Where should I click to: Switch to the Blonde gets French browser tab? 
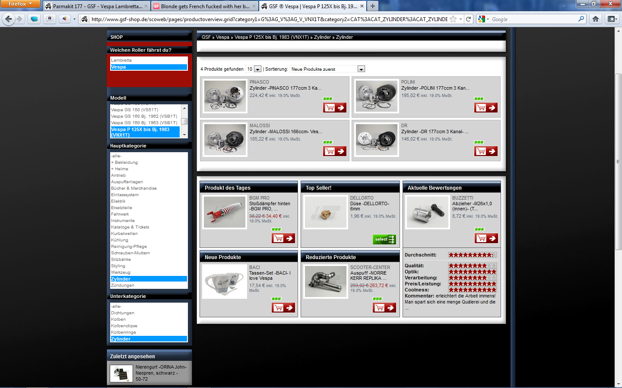tap(205, 6)
